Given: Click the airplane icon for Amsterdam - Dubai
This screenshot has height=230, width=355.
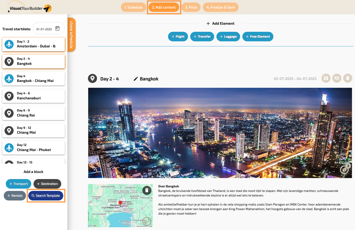Looking at the screenshot, I should (x=9, y=44).
